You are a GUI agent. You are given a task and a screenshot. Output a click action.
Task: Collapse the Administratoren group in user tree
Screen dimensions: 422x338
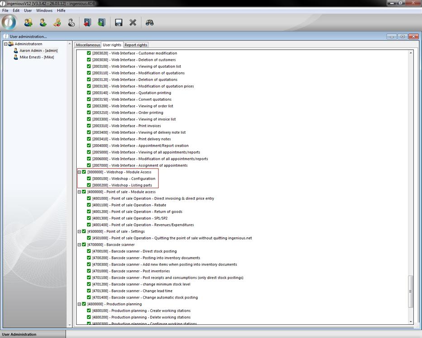pyautogui.click(x=6, y=44)
